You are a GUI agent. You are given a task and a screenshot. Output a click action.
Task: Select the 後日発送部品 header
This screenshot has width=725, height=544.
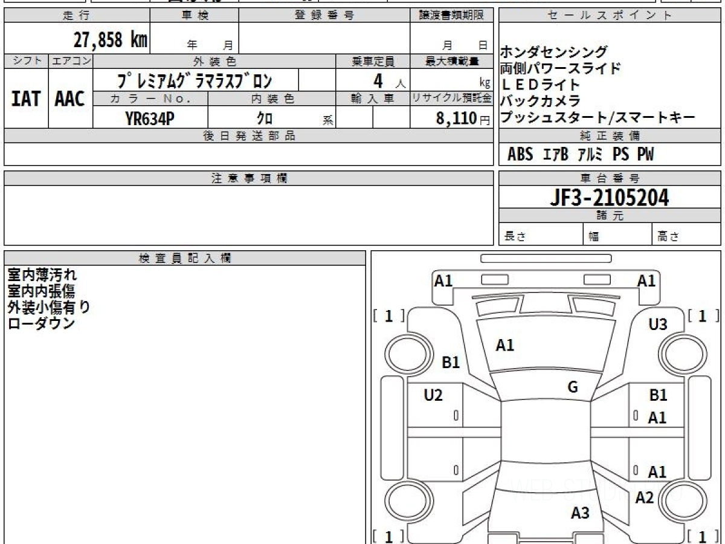(248, 136)
